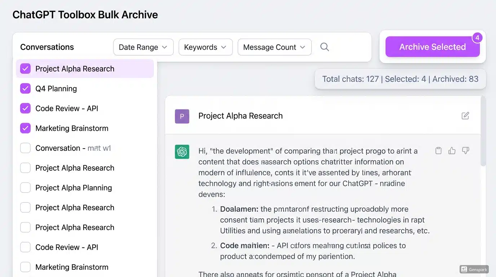Open the highlighted Project Alpha Research conversation

point(75,69)
